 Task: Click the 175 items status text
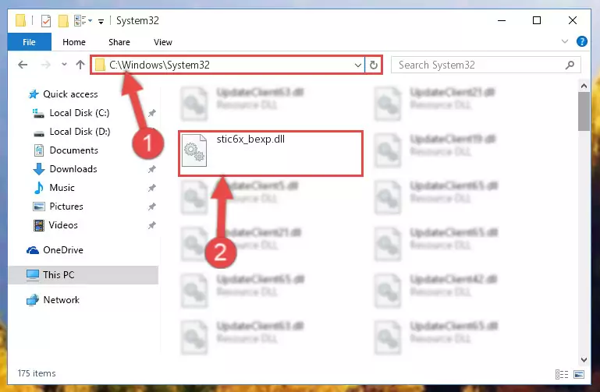[x=37, y=373]
